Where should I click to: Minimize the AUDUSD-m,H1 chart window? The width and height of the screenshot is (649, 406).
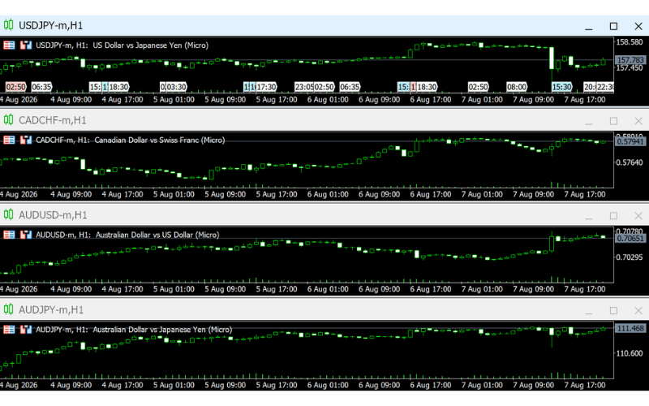pyautogui.click(x=589, y=216)
